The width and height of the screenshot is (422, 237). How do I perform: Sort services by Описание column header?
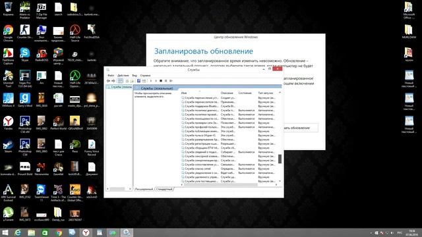click(228, 93)
